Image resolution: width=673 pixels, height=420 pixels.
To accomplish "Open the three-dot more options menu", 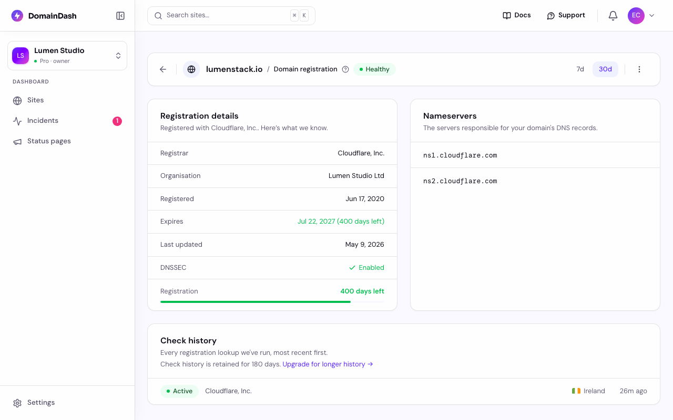I will click(639, 69).
